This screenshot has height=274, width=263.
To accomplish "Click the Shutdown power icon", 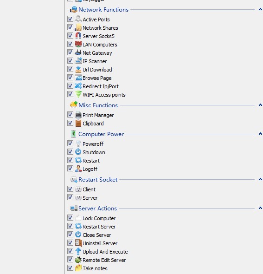I will 78,152.
